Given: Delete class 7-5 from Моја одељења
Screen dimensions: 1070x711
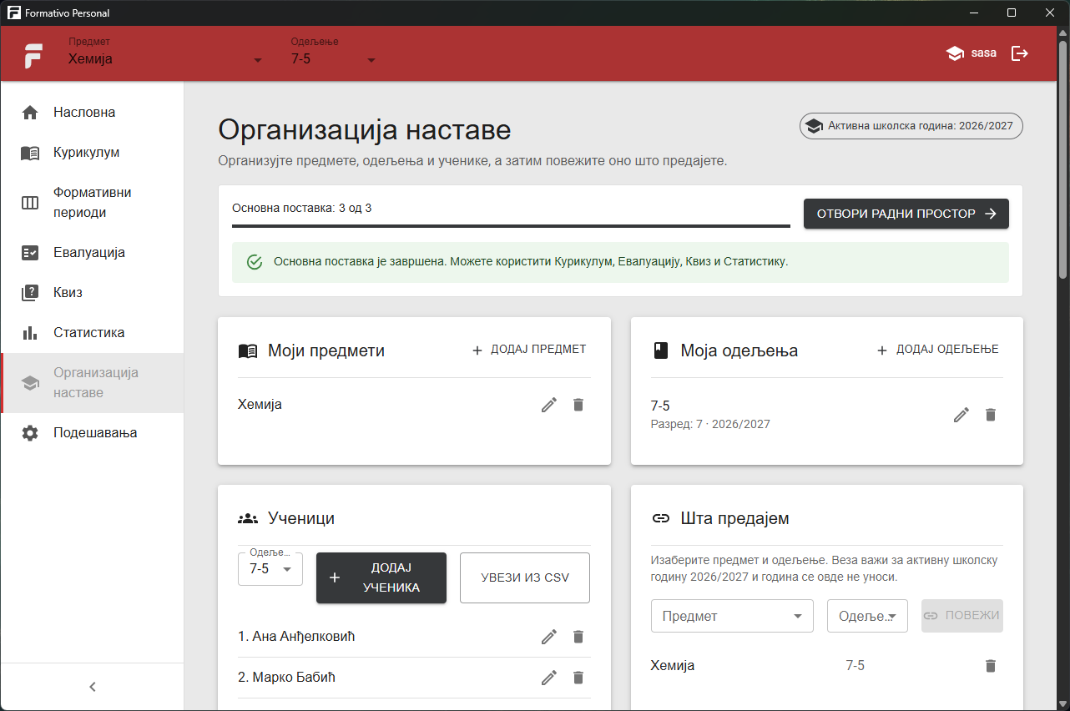Looking at the screenshot, I should click(x=991, y=415).
